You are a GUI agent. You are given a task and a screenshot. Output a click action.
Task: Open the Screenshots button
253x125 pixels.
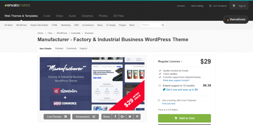(x=85, y=116)
